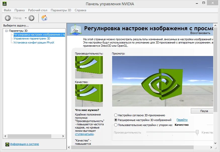Click the main panel vertical scroll up arrow
Screen dimensions: 220x152
215,25
